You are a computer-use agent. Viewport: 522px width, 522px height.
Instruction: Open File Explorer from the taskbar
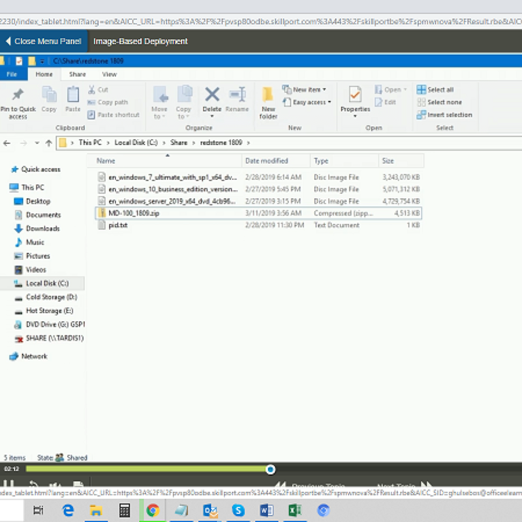click(x=96, y=510)
